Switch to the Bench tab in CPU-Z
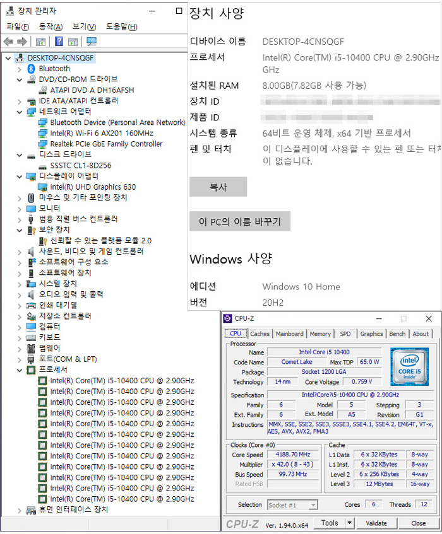Screen dimensions: 442x534 pyautogui.click(x=397, y=334)
